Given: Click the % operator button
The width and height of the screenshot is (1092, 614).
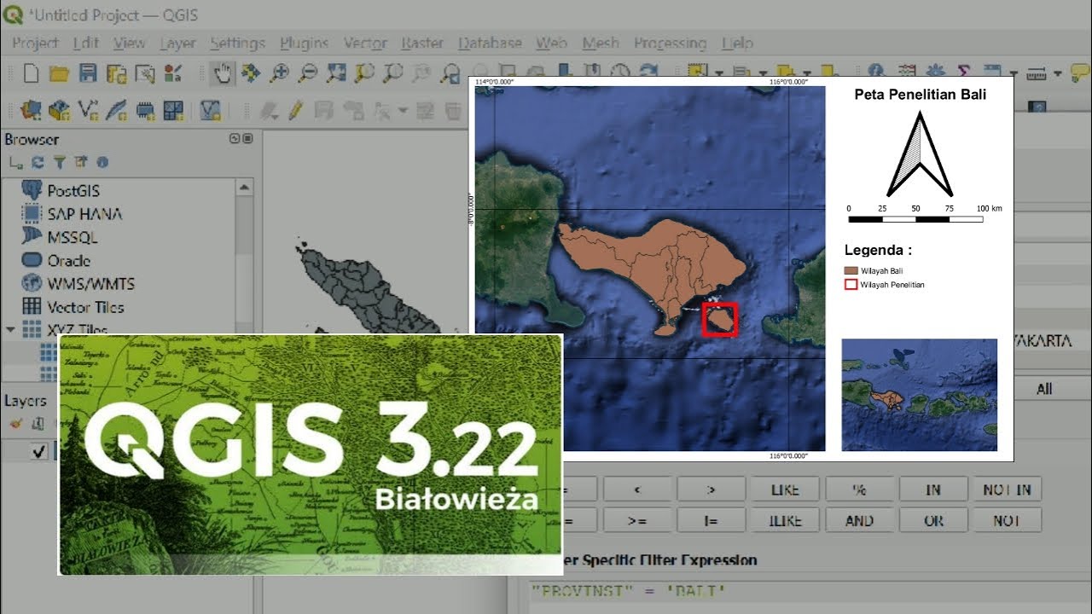Looking at the screenshot, I should [859, 489].
